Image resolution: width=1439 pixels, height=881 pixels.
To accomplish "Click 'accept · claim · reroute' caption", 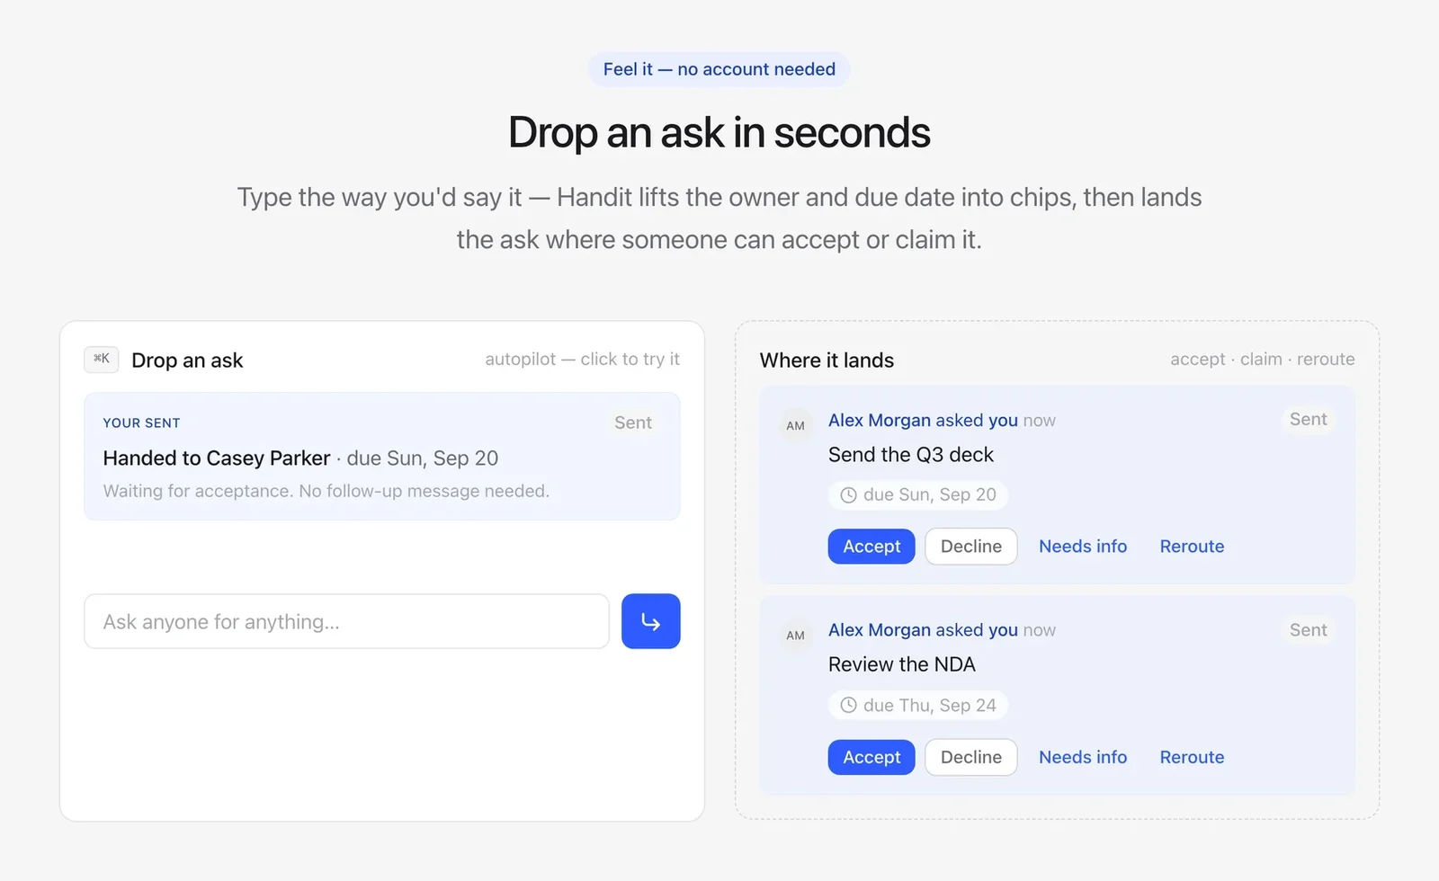I will pos(1262,359).
